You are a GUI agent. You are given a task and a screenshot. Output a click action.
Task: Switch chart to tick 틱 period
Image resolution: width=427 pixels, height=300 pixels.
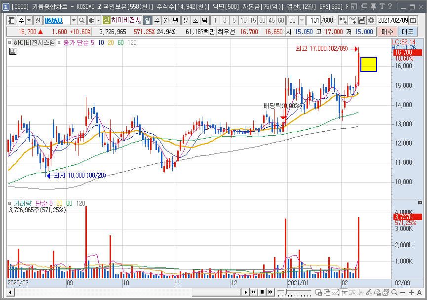(205, 20)
